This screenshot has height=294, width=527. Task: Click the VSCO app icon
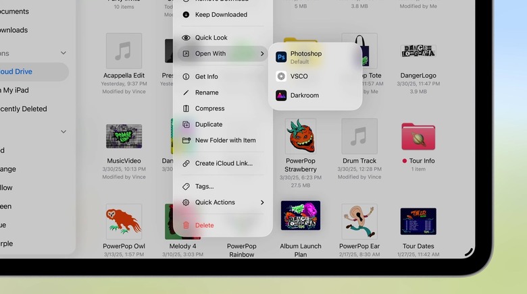[281, 76]
